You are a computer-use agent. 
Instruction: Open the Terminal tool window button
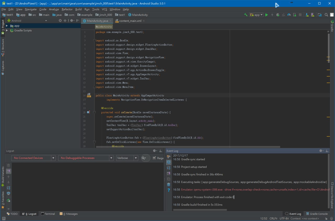48,214
